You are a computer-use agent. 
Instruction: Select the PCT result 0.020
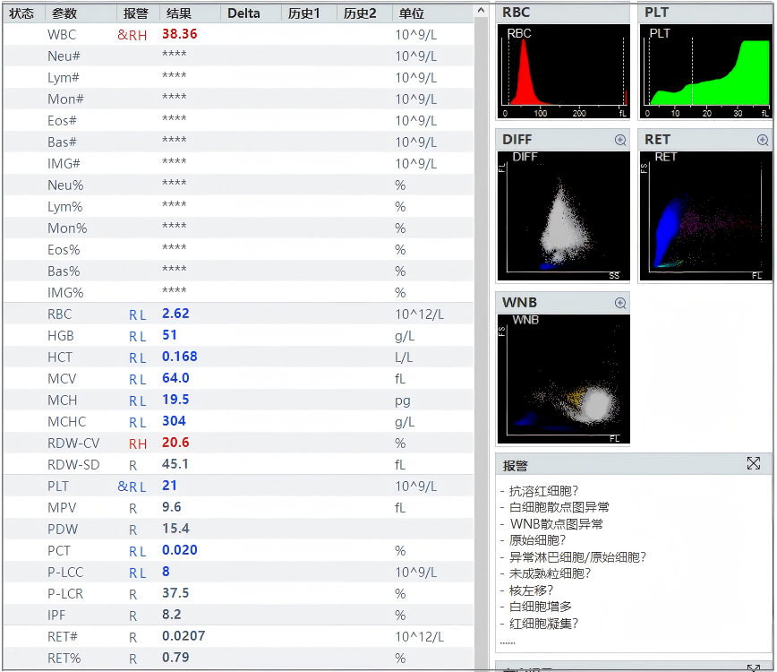[x=179, y=550]
